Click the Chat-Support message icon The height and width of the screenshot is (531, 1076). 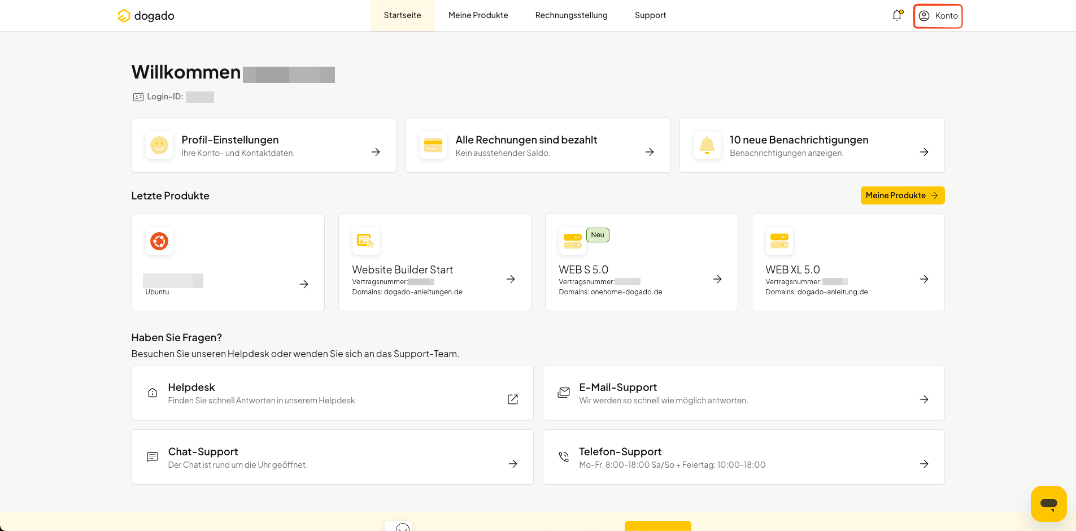pyautogui.click(x=153, y=457)
